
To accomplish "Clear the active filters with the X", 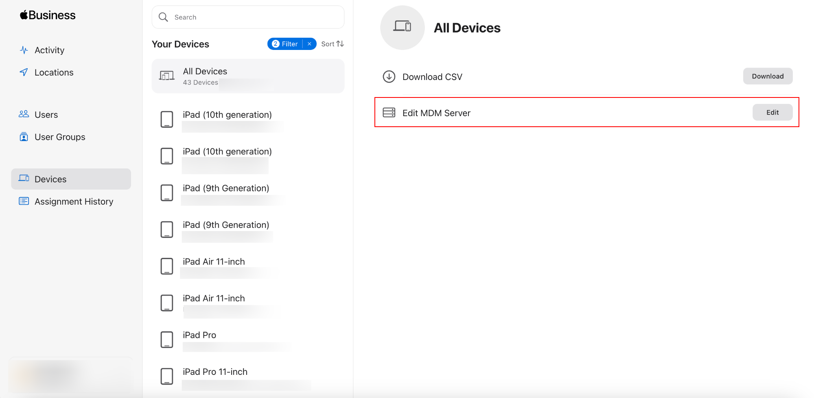I will click(310, 44).
